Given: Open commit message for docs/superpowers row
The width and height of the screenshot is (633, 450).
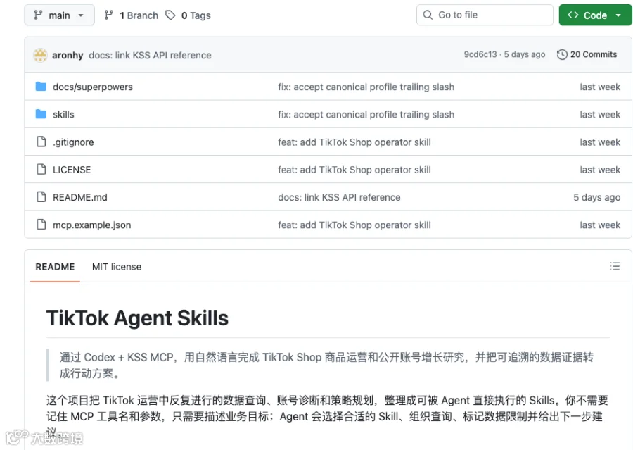Looking at the screenshot, I should click(x=366, y=87).
